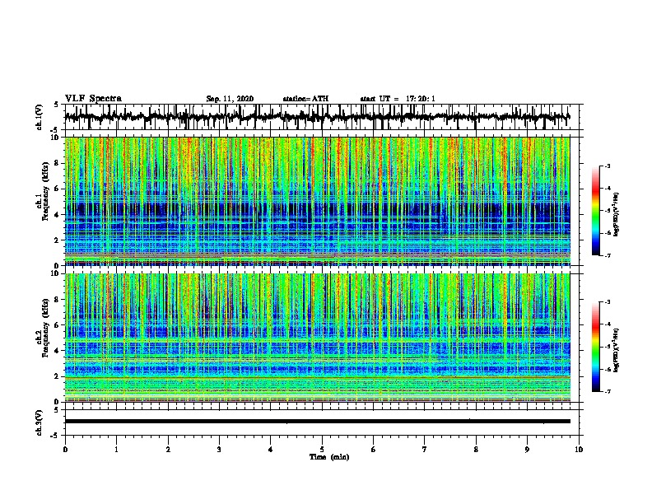Click time axis tick label "7"
Screen dimensions: 652x504
click(425, 450)
